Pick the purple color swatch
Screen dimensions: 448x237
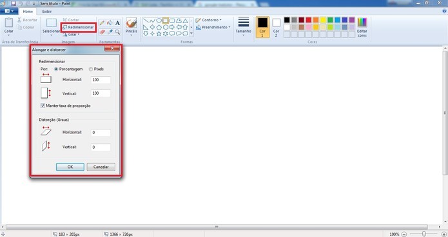pyautogui.click(x=352, y=20)
